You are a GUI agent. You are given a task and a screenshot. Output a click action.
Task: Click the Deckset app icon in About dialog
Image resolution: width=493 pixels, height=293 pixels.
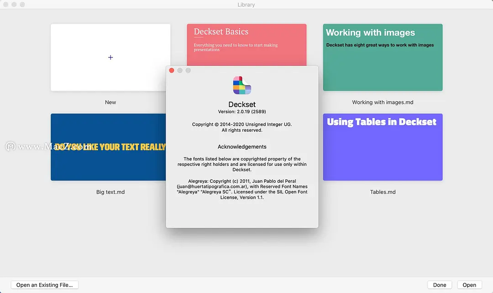pos(242,85)
